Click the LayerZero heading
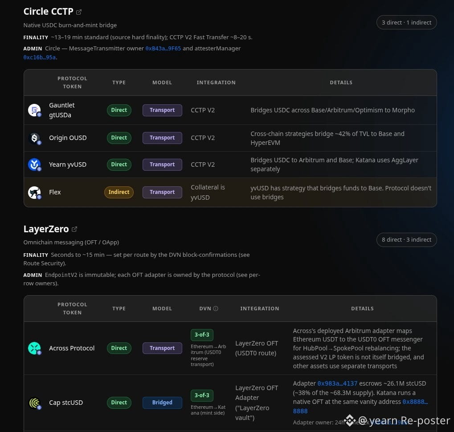Image resolution: width=454 pixels, height=432 pixels. pyautogui.click(x=46, y=229)
